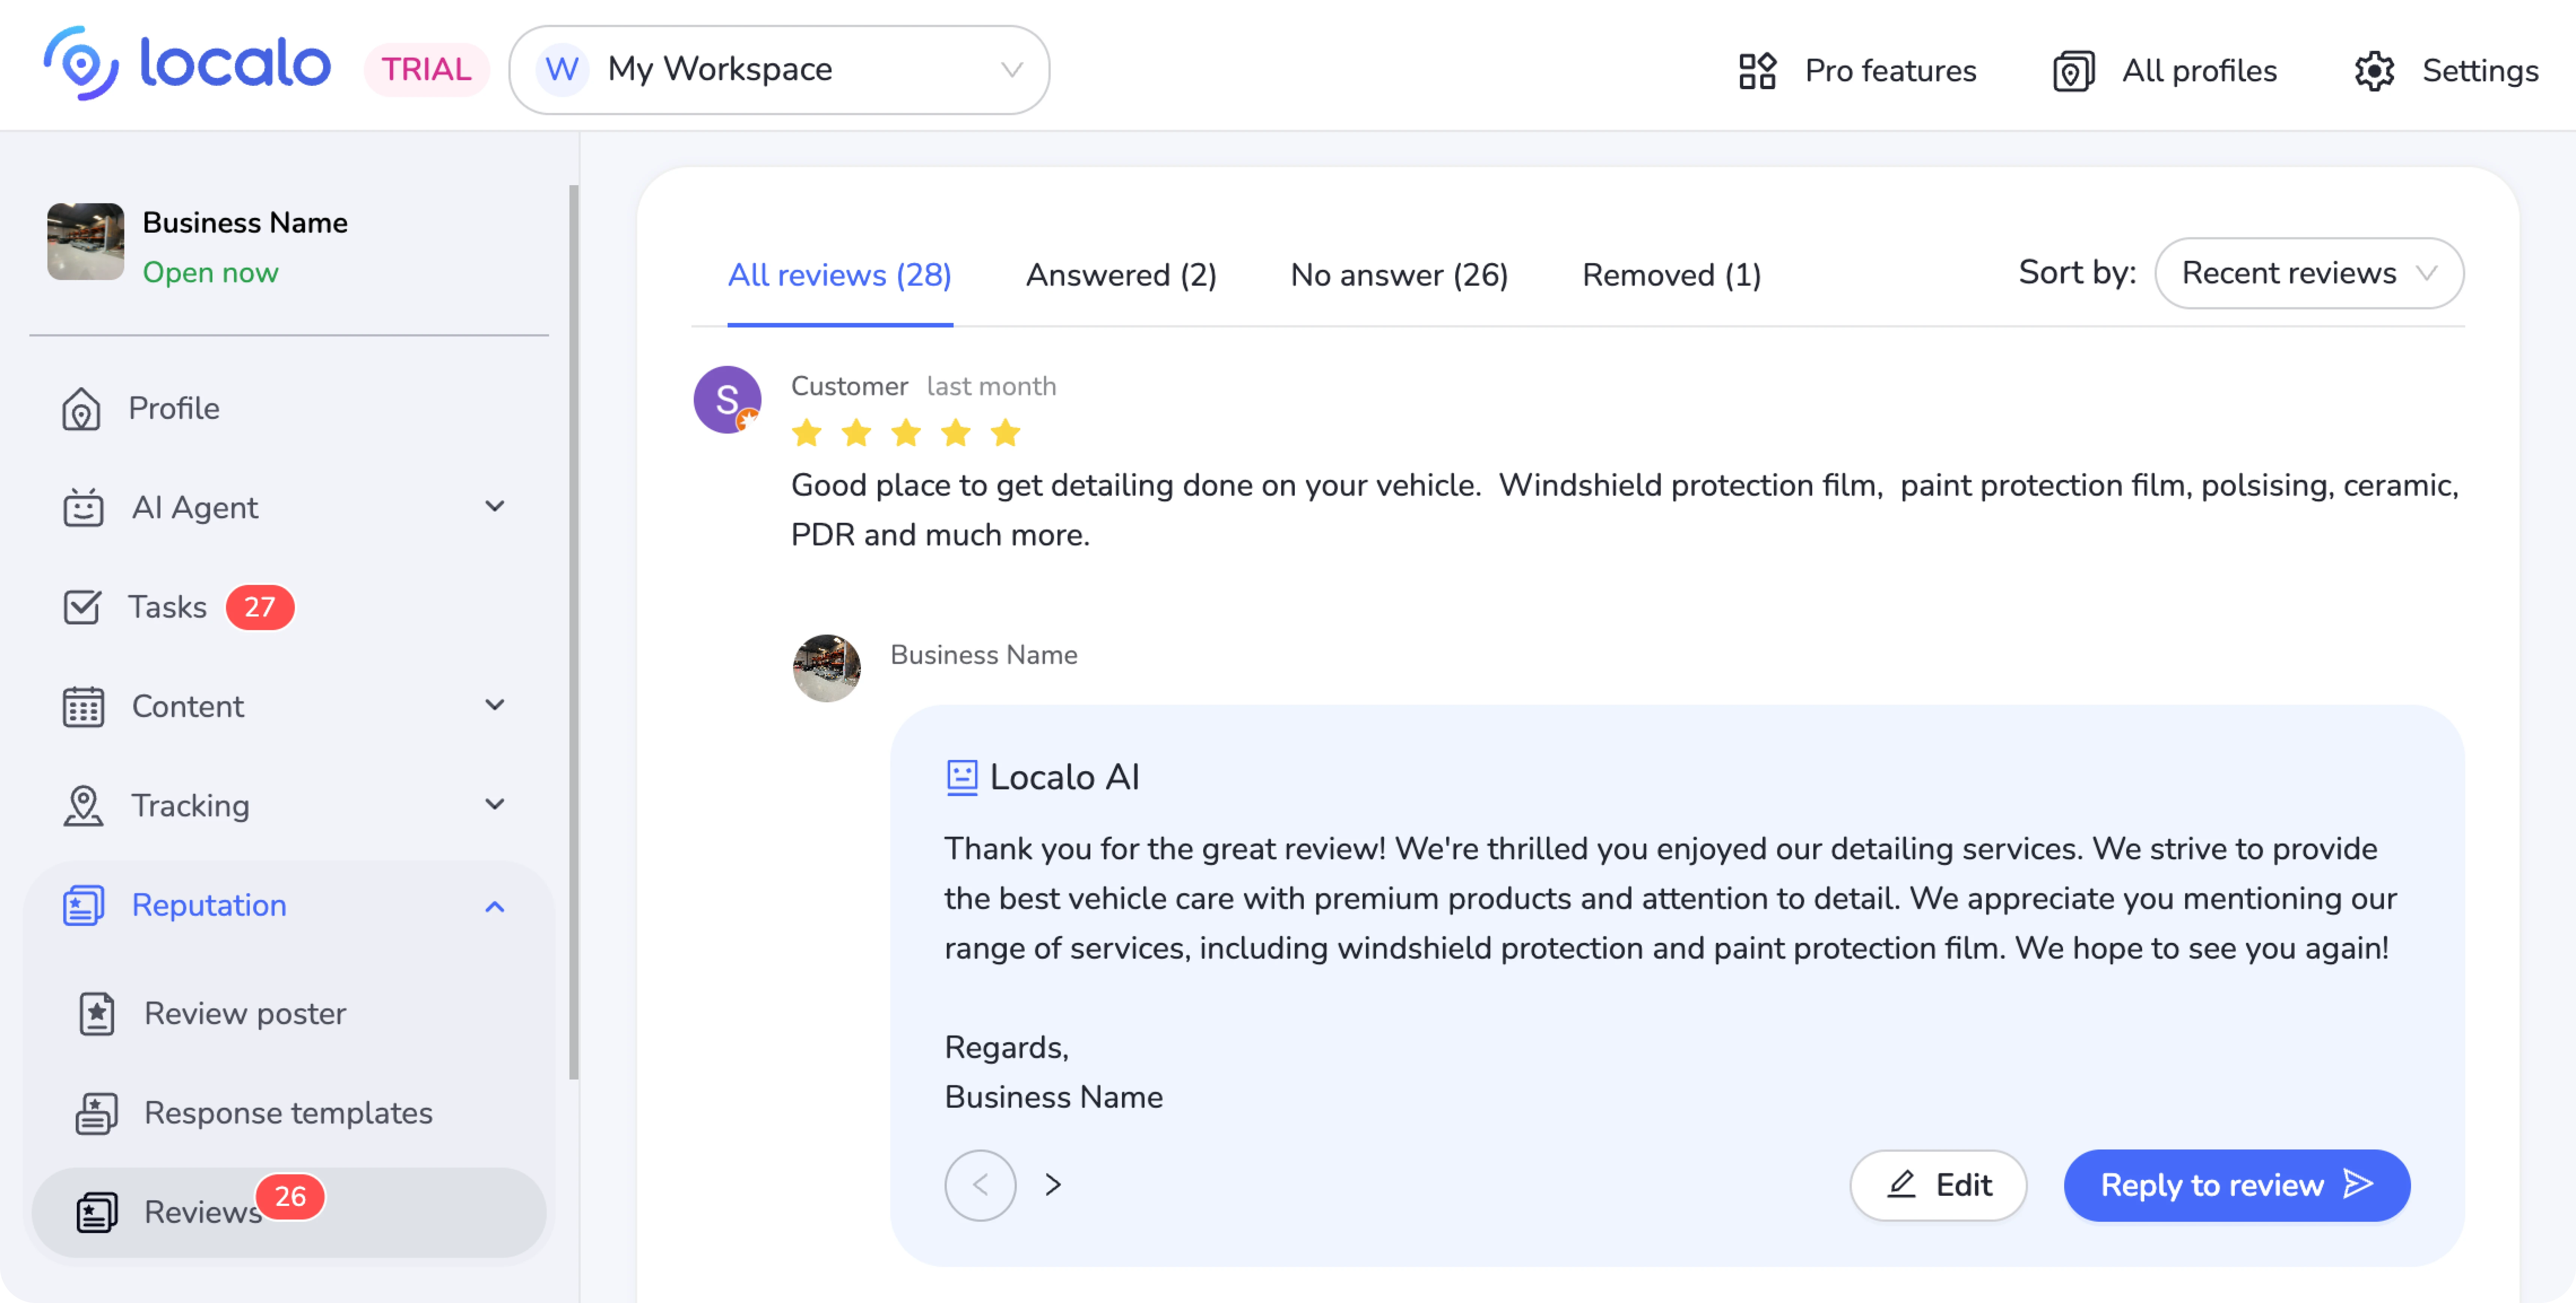Viewport: 2576px width, 1303px height.
Task: Open Response templates page
Action: click(288, 1113)
